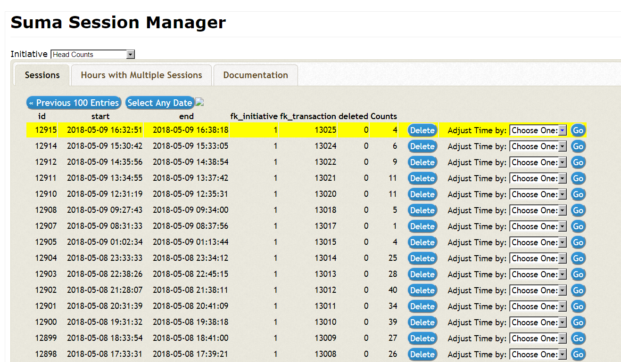This screenshot has width=621, height=362.
Task: Click the Select Any Date button
Action: (x=159, y=103)
